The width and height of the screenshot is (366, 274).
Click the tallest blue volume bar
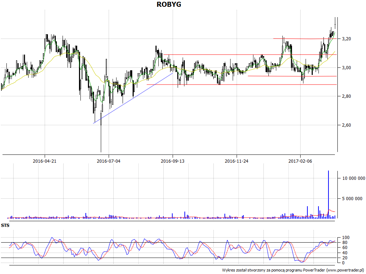pyautogui.click(x=328, y=194)
